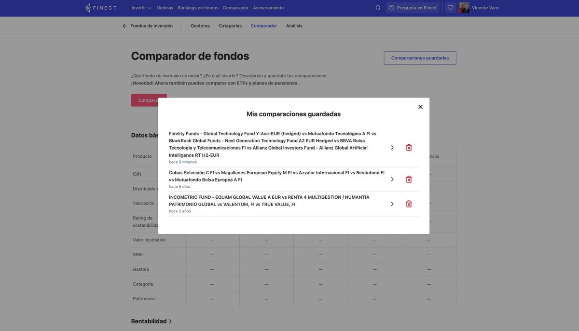
Task: Click the Producto row label
Action: coord(142,156)
